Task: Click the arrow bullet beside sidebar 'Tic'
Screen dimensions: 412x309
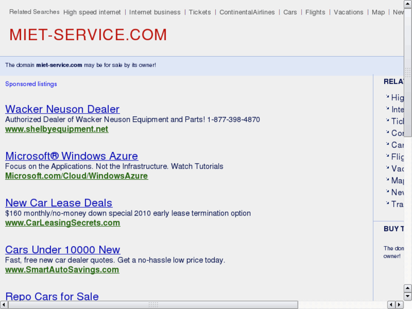Action: pos(387,120)
